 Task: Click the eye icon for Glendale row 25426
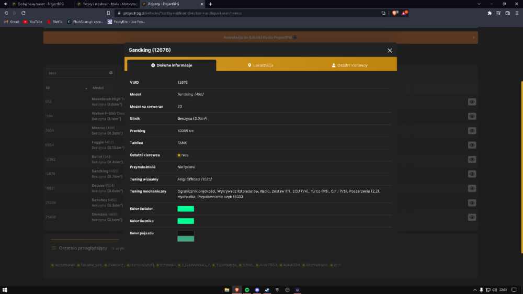pos(472,217)
